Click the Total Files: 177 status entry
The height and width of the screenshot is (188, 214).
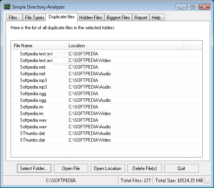[x=136, y=180]
